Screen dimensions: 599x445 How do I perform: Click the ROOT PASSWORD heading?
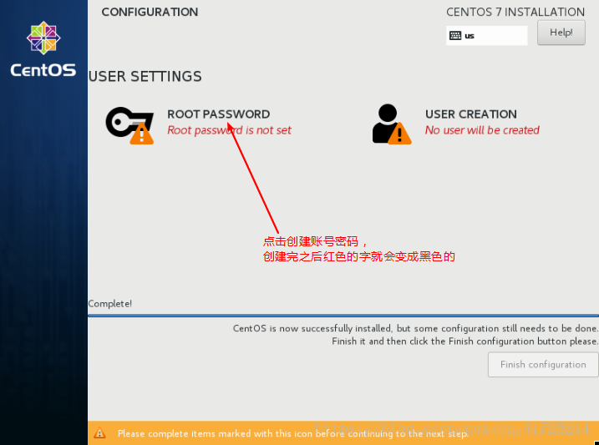[219, 114]
